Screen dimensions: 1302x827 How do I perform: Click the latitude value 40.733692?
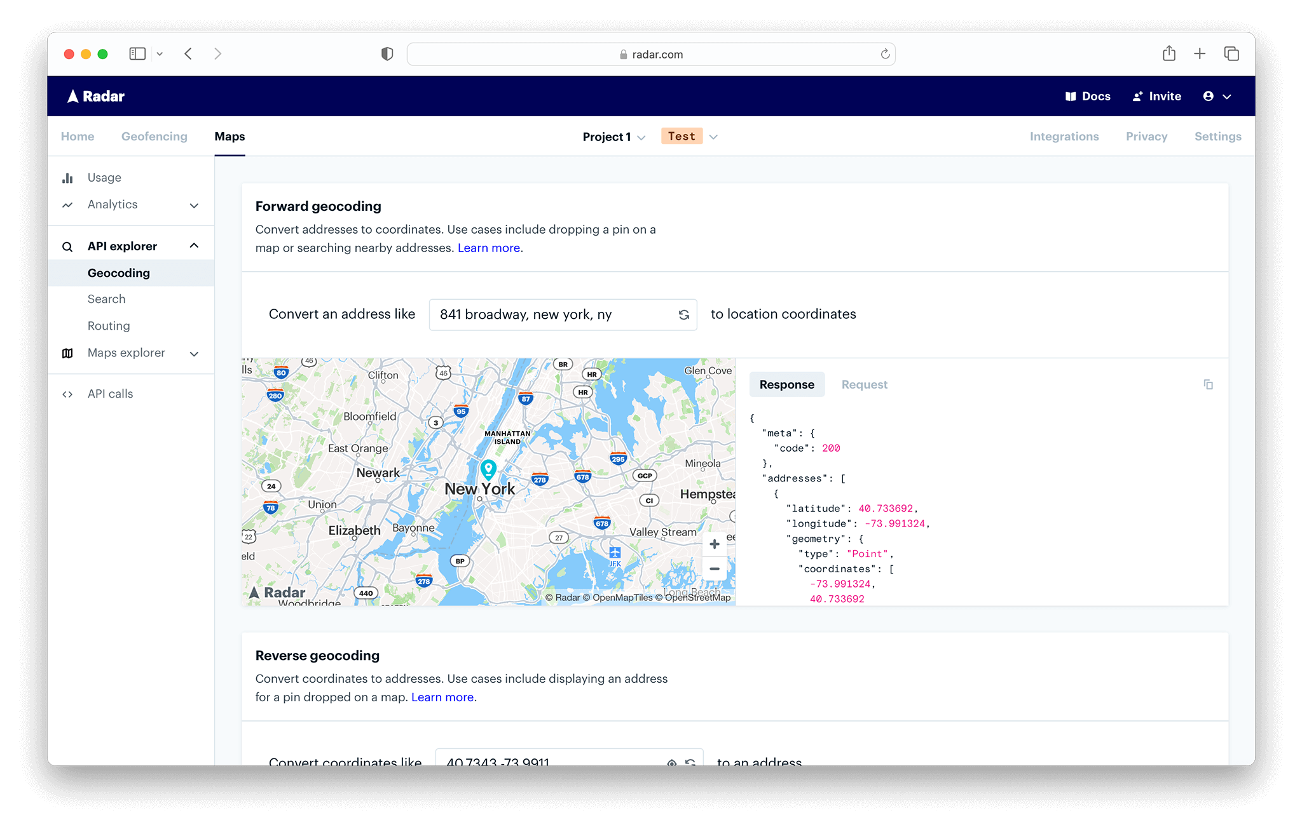(x=886, y=509)
